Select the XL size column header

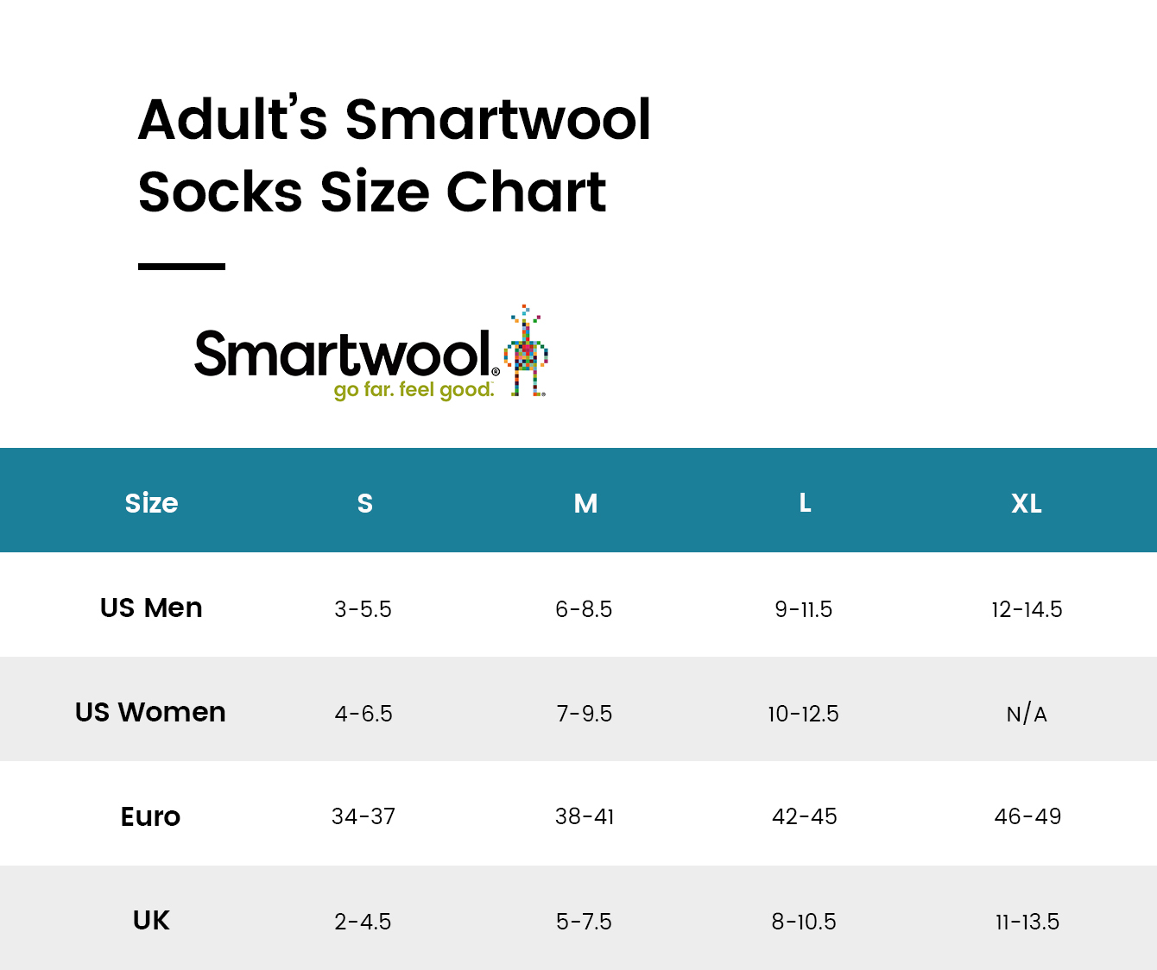(1027, 503)
